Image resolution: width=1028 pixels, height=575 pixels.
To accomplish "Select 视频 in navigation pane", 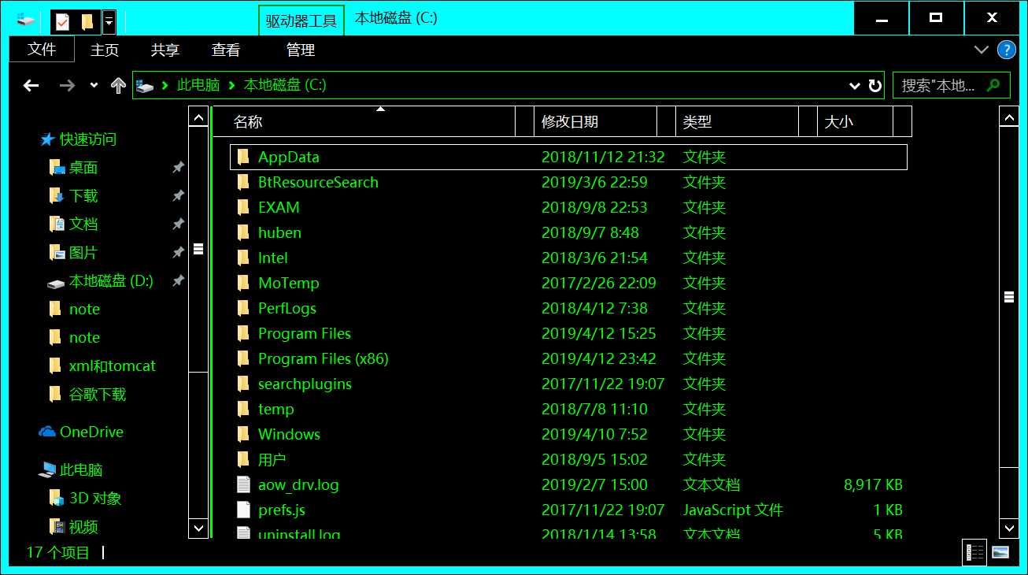I will point(73,527).
